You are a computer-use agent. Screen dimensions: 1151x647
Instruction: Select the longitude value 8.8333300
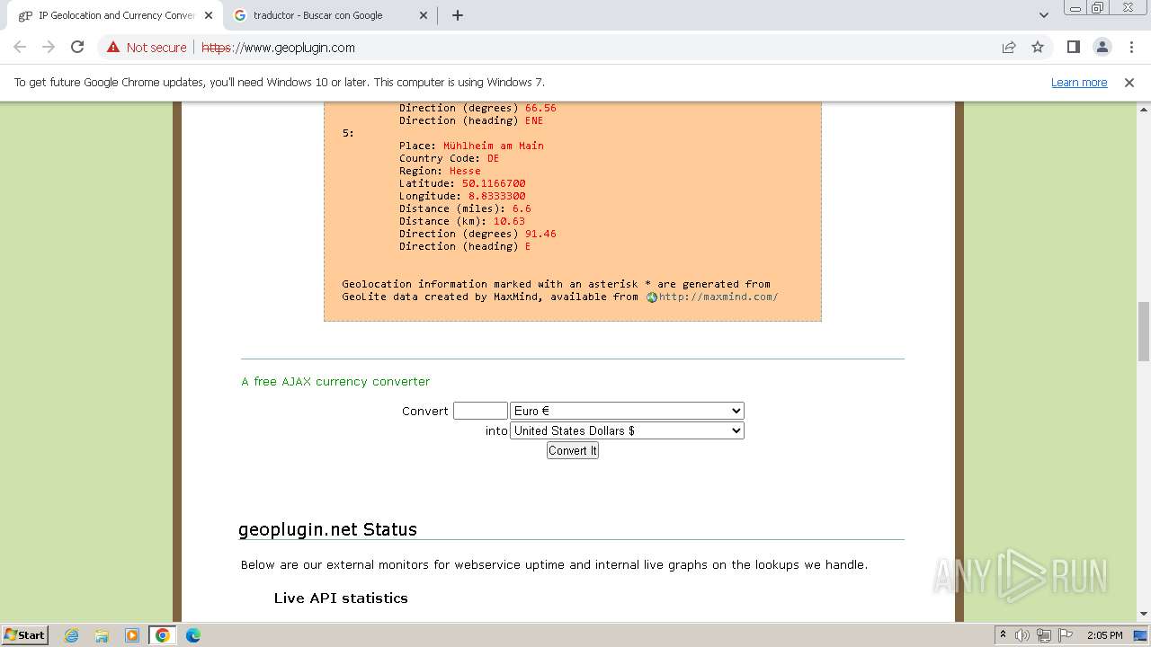(x=497, y=196)
